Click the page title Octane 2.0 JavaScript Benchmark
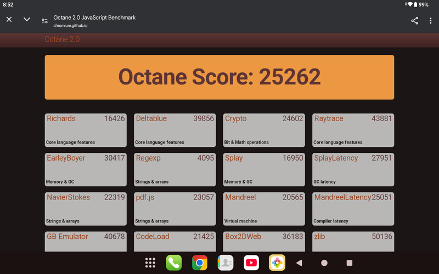439x274 pixels. tap(94, 18)
